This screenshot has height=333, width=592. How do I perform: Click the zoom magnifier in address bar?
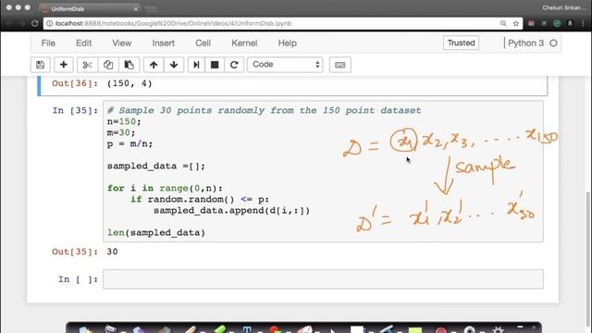pos(503,23)
